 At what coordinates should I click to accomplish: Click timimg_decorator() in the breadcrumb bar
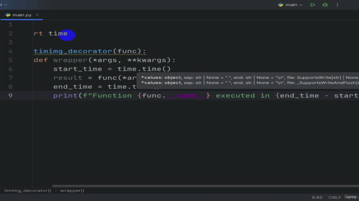(27, 190)
